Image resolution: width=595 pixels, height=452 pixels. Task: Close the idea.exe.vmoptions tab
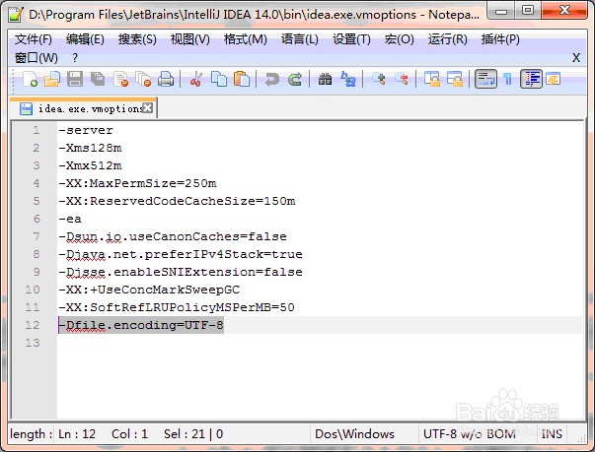point(148,108)
